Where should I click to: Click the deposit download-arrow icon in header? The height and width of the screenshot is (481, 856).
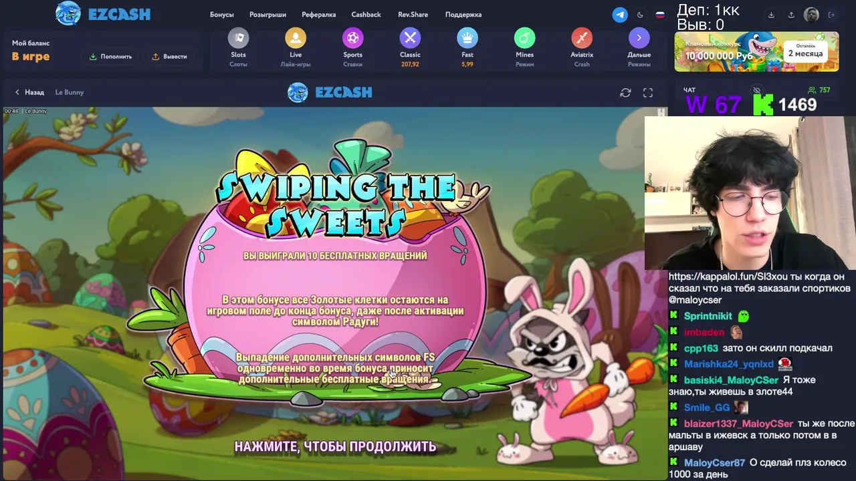click(771, 15)
